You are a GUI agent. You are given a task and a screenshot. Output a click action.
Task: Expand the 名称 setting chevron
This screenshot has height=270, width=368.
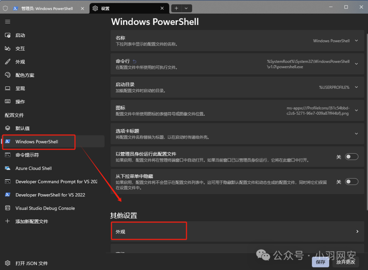pyautogui.click(x=356, y=41)
